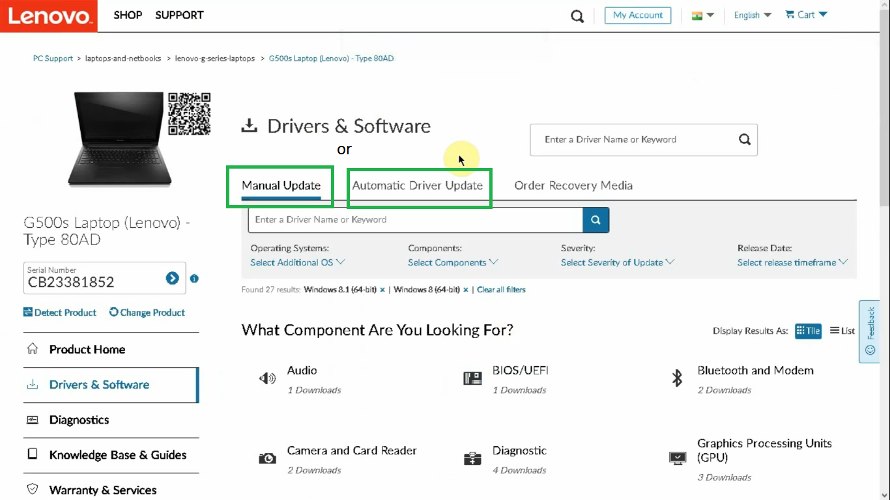890x500 pixels.
Task: Display results as List
Action: [842, 331]
